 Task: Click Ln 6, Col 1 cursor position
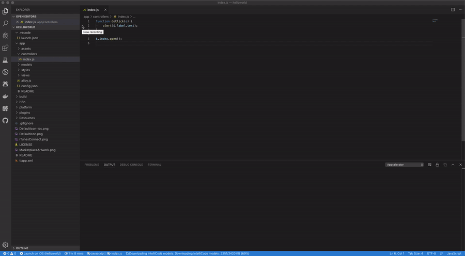[397, 253]
